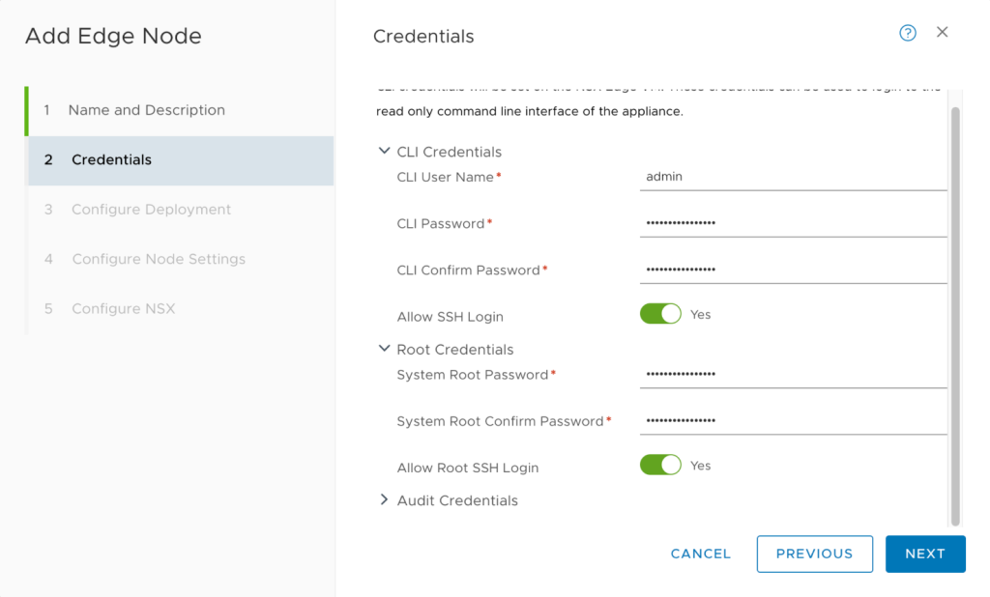This screenshot has height=597, width=990.
Task: Click the CANCEL button
Action: pyautogui.click(x=701, y=554)
